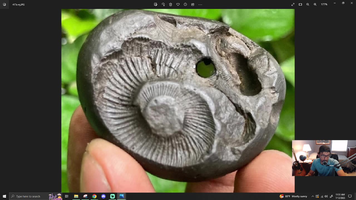
Task: Click the zoom to fit icon
Action: coord(300,4)
